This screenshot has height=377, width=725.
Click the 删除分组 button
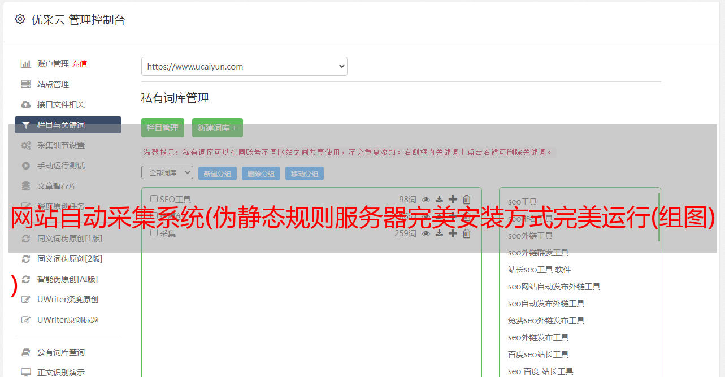pyautogui.click(x=261, y=174)
